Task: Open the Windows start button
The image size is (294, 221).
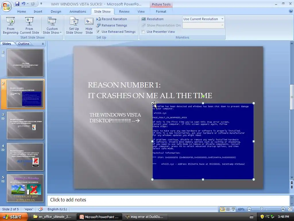Action: [x=14, y=217]
